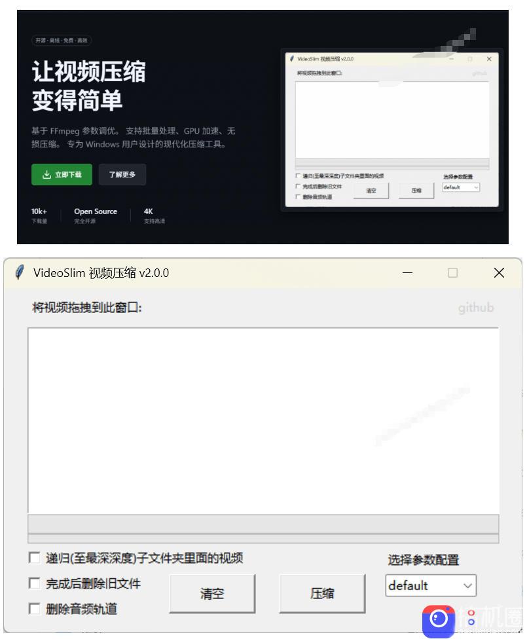
Task: Open default dropdown in small preview window
Action: 461,187
